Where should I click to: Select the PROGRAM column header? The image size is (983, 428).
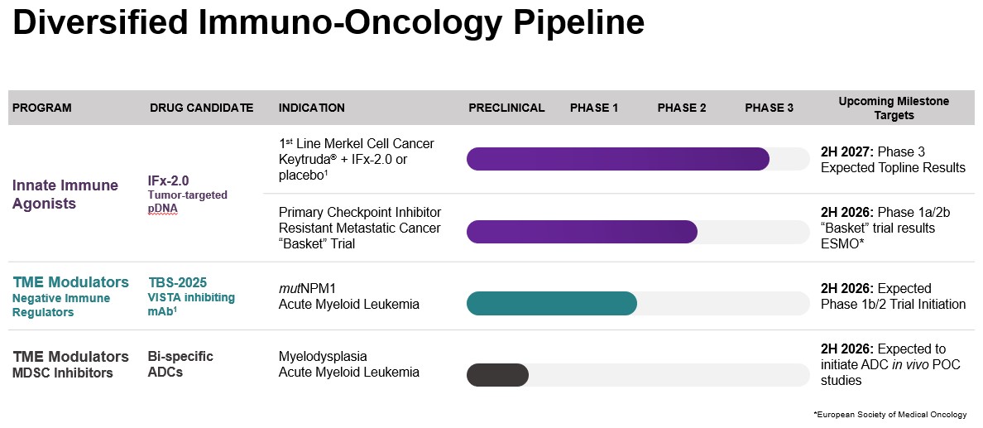[42, 108]
